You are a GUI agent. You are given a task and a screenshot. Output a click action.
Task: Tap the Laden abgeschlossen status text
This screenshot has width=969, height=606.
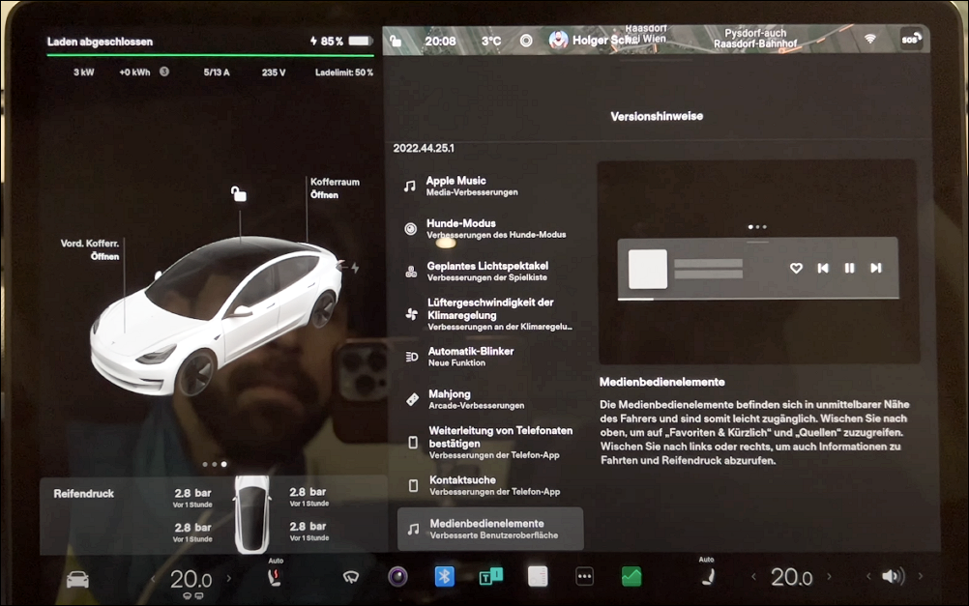pos(100,42)
